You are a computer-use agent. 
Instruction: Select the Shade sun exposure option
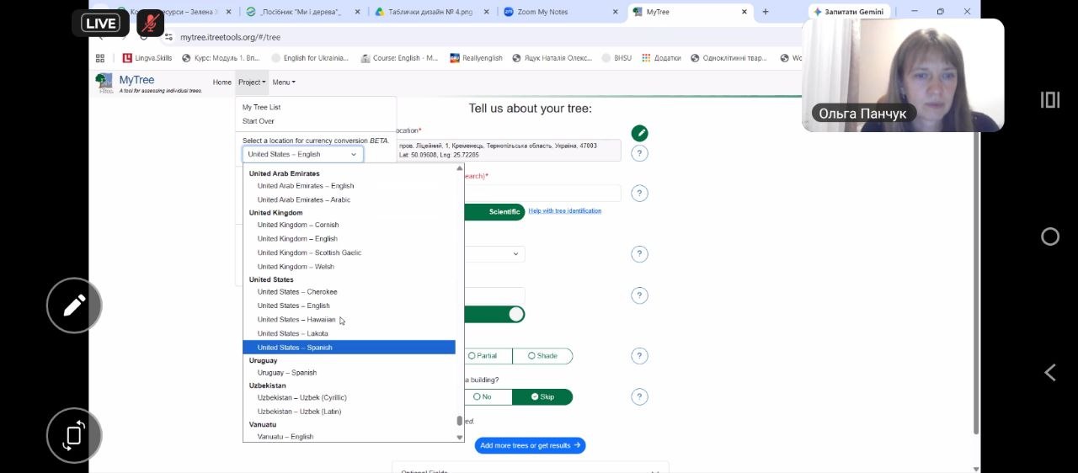click(x=542, y=356)
